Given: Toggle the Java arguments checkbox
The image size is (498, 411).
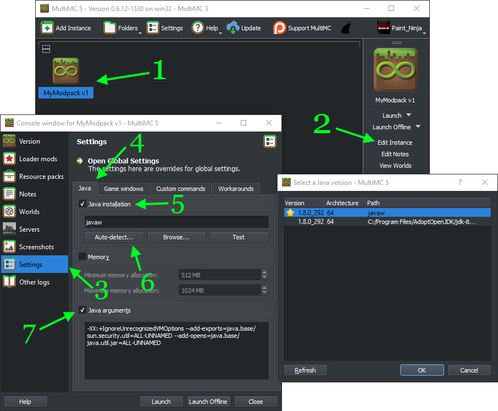Looking at the screenshot, I should (x=82, y=310).
